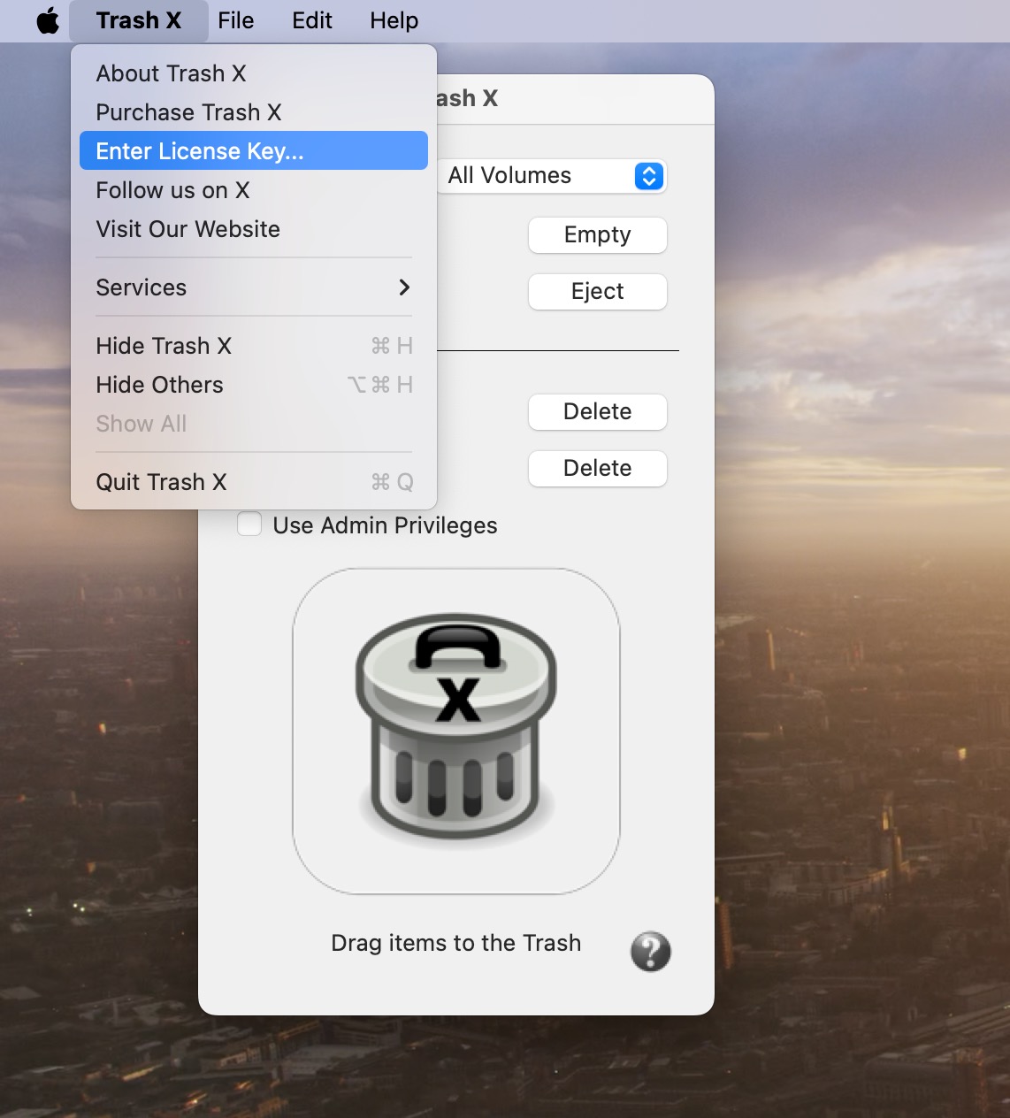The height and width of the screenshot is (1118, 1010).
Task: Expand the Services submenu
Action: click(x=253, y=287)
